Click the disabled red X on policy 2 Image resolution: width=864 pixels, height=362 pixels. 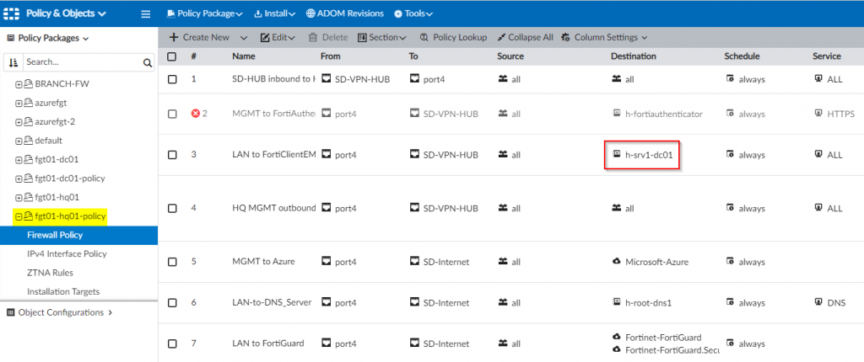click(196, 114)
